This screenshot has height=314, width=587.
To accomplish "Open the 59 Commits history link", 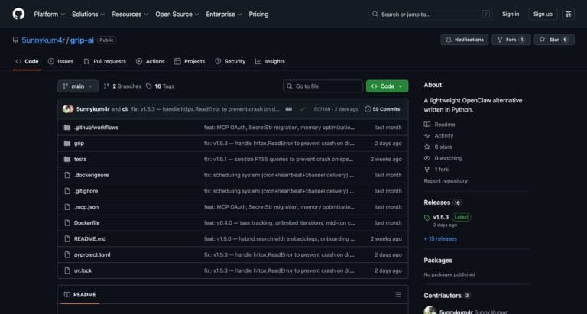I will 383,109.
